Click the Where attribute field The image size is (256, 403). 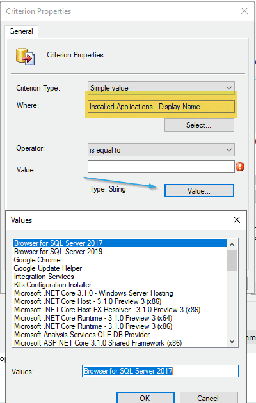[161, 107]
